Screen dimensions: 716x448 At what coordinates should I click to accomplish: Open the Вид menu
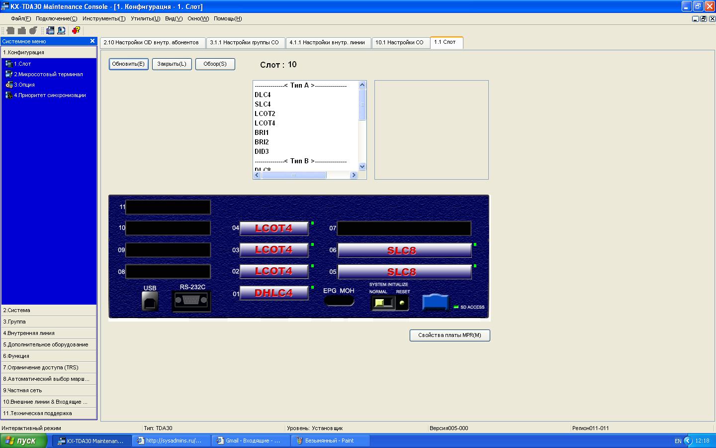coord(174,18)
